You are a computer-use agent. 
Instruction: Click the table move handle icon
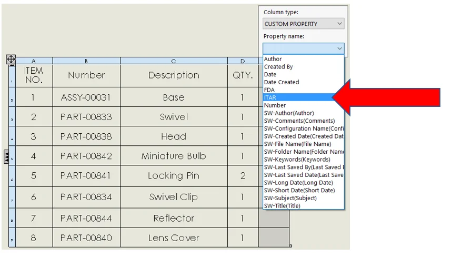coord(11,60)
